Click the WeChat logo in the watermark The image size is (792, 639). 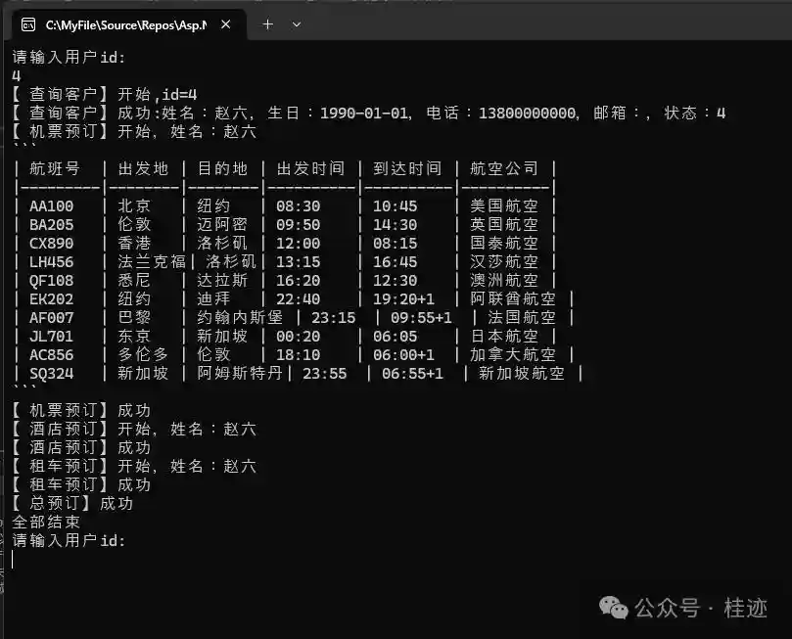pyautogui.click(x=614, y=608)
